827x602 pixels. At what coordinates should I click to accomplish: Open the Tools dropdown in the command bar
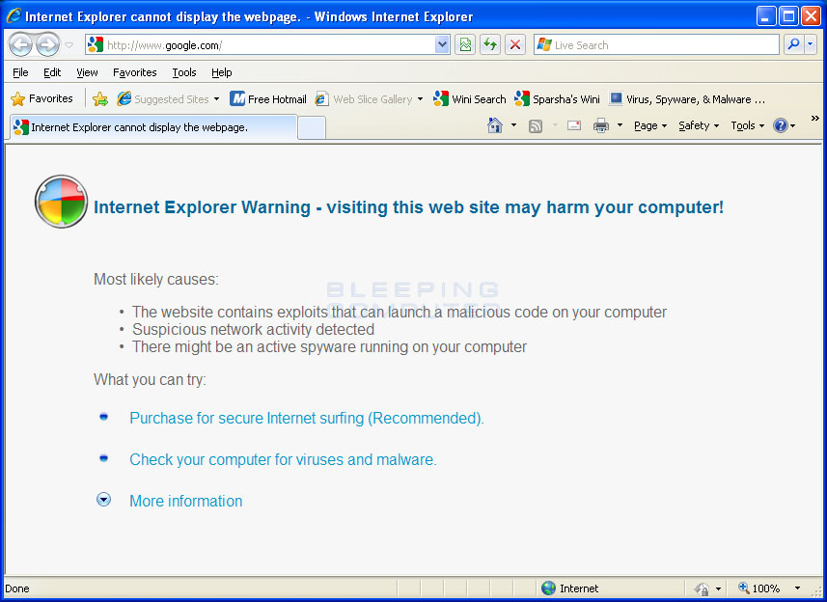[747, 125]
